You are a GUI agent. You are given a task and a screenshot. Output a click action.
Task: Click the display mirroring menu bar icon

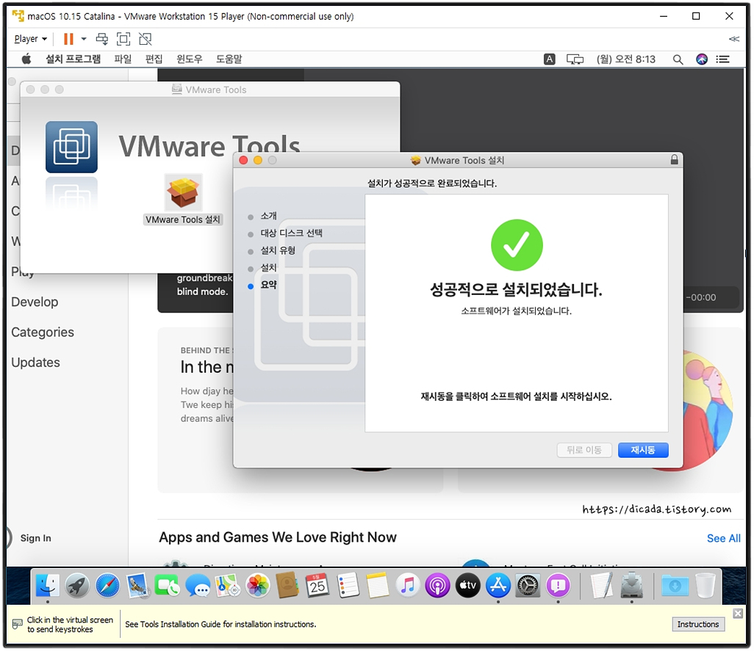click(x=575, y=59)
